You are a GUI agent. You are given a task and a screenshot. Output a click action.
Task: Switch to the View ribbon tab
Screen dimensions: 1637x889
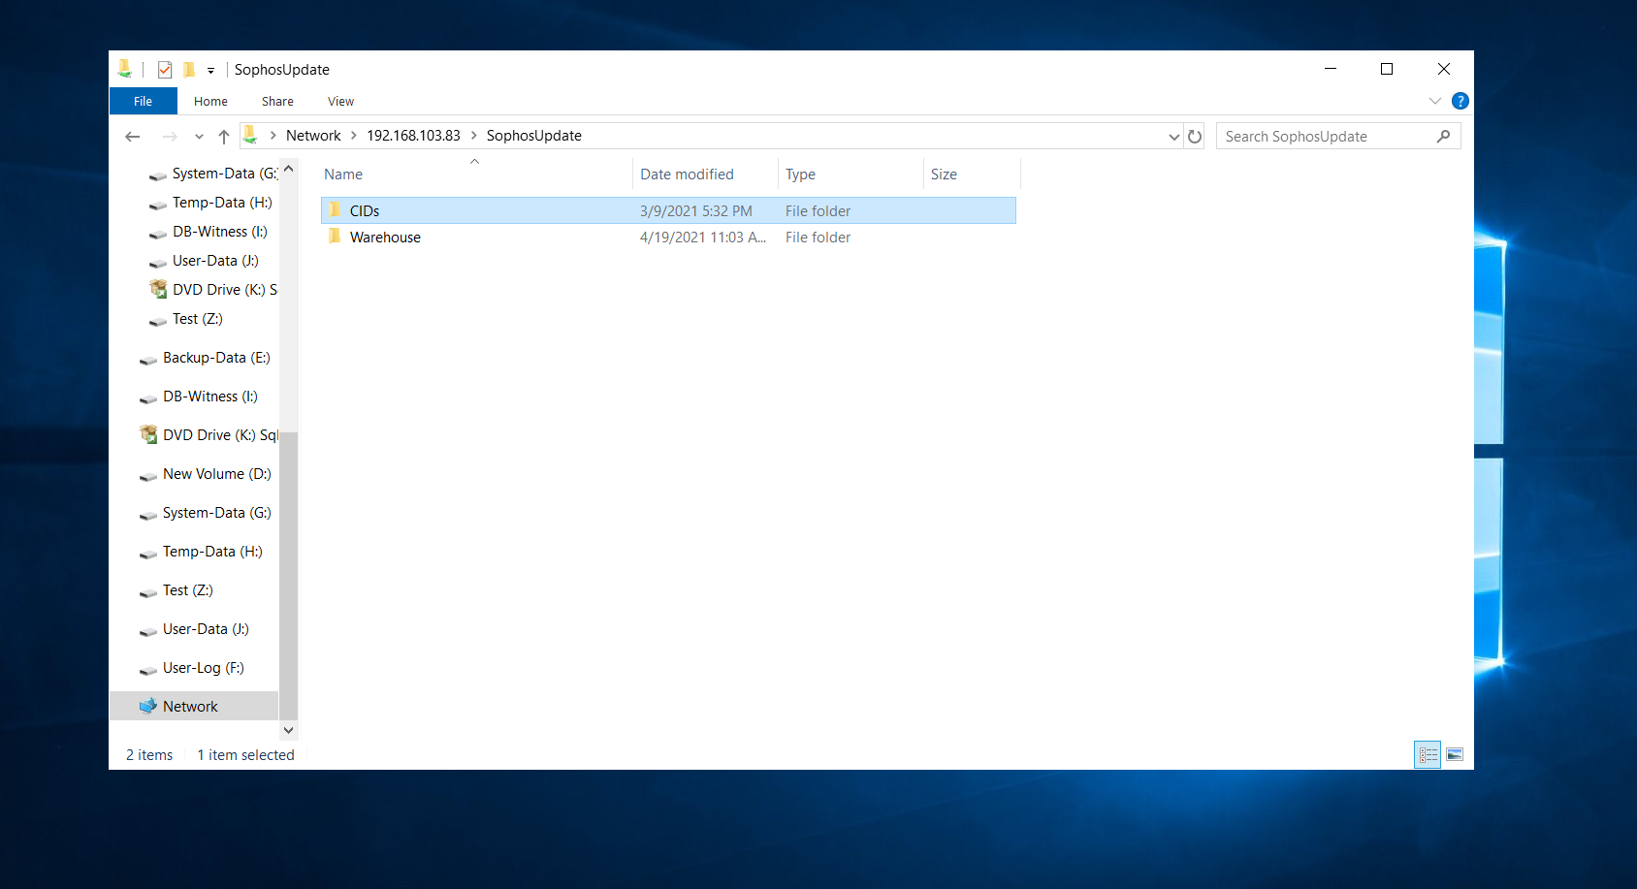click(340, 101)
